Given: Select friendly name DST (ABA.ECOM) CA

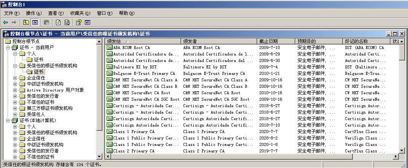Looking at the screenshot, I should pyautogui.click(x=364, y=48).
